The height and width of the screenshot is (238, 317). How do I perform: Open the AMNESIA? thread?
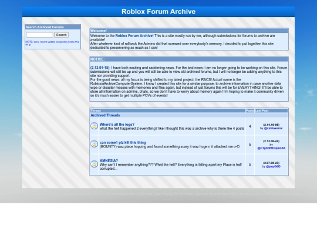tap(109, 160)
